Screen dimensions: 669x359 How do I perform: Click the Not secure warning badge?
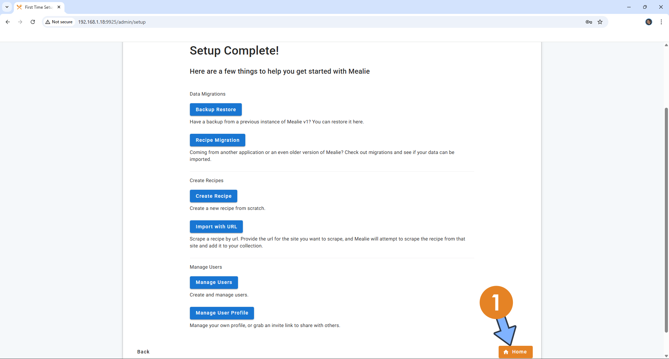tap(59, 22)
